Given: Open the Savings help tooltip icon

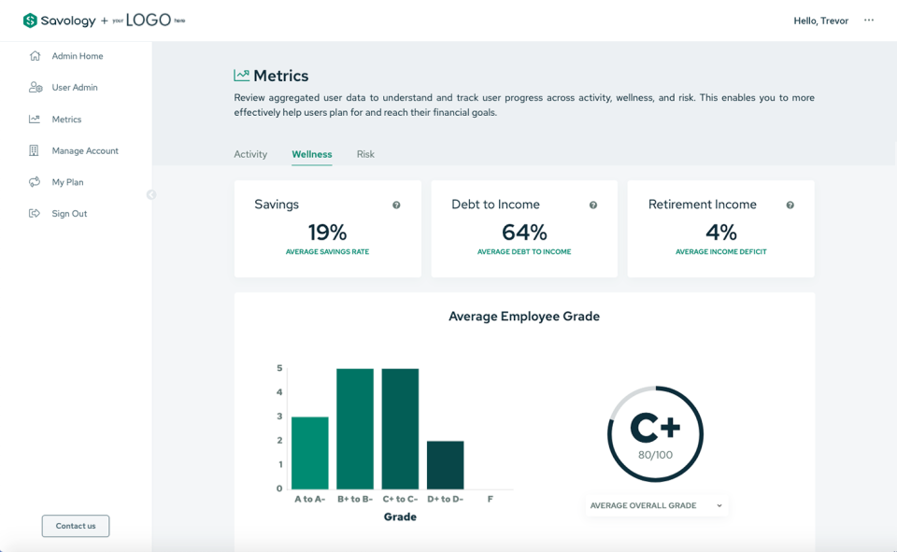Looking at the screenshot, I should click(395, 205).
